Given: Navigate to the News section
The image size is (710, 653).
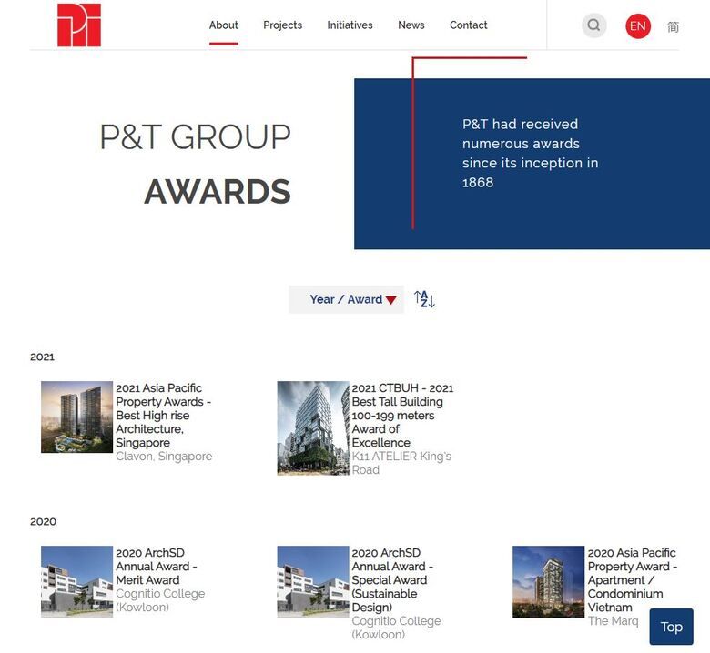Looking at the screenshot, I should pyautogui.click(x=411, y=25).
